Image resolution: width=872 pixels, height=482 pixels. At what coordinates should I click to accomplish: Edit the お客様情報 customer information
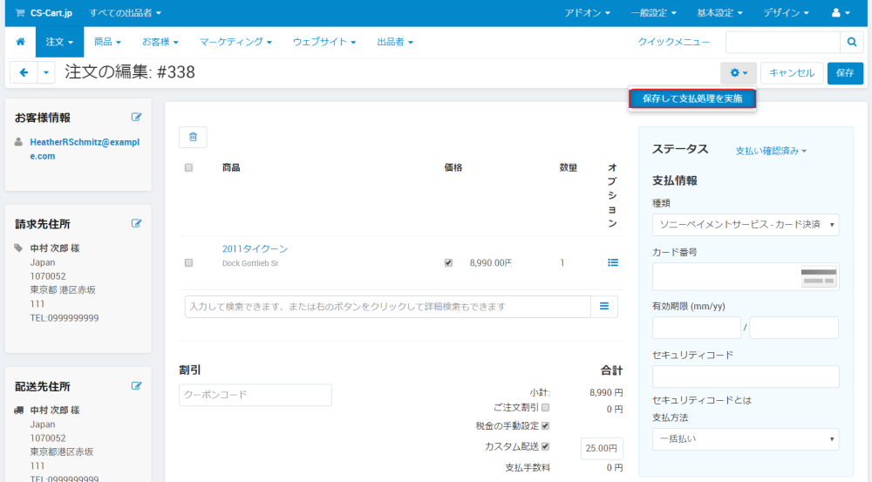pyautogui.click(x=136, y=118)
